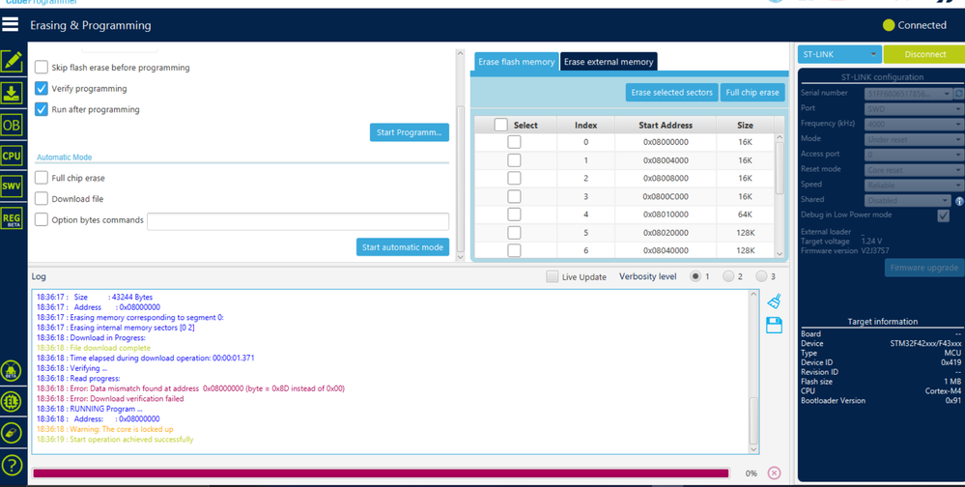Click Start automatic mode button
The width and height of the screenshot is (965, 487).
pos(403,247)
